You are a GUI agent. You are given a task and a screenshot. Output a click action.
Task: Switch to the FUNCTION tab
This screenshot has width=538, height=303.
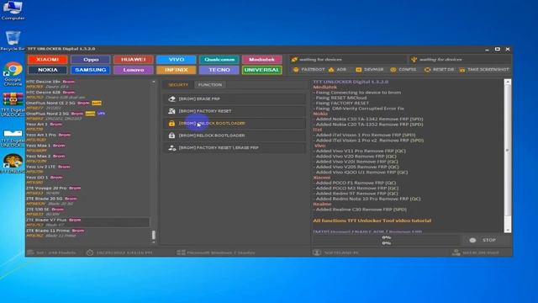210,85
